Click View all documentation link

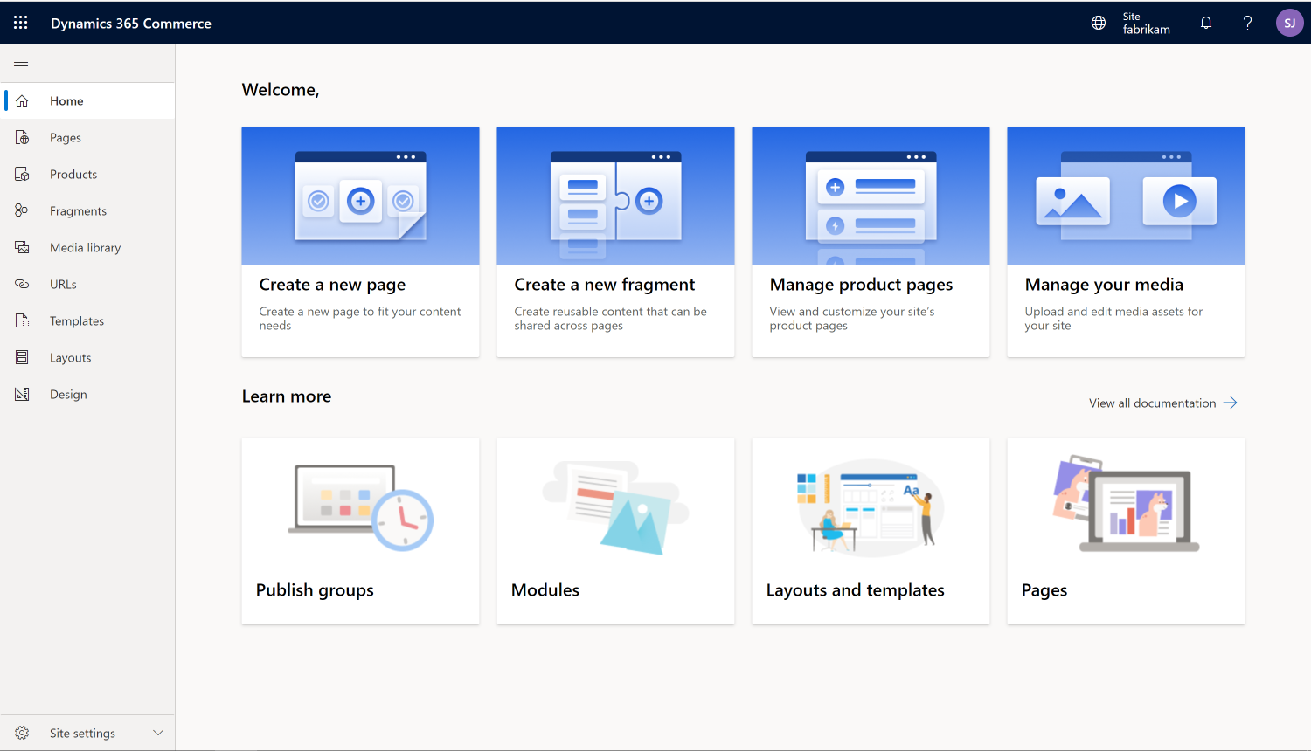[x=1152, y=403]
